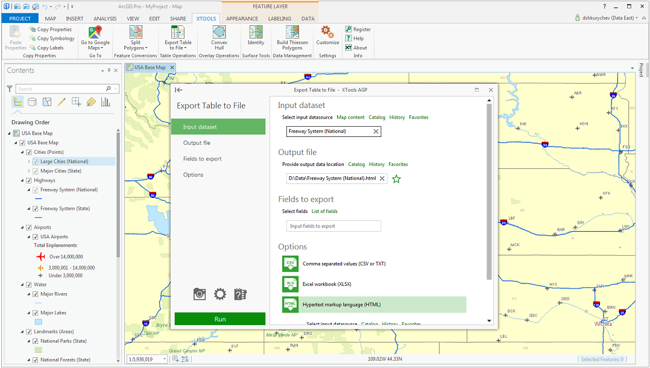Click Copy Symbology in the ribbon

click(x=52, y=38)
